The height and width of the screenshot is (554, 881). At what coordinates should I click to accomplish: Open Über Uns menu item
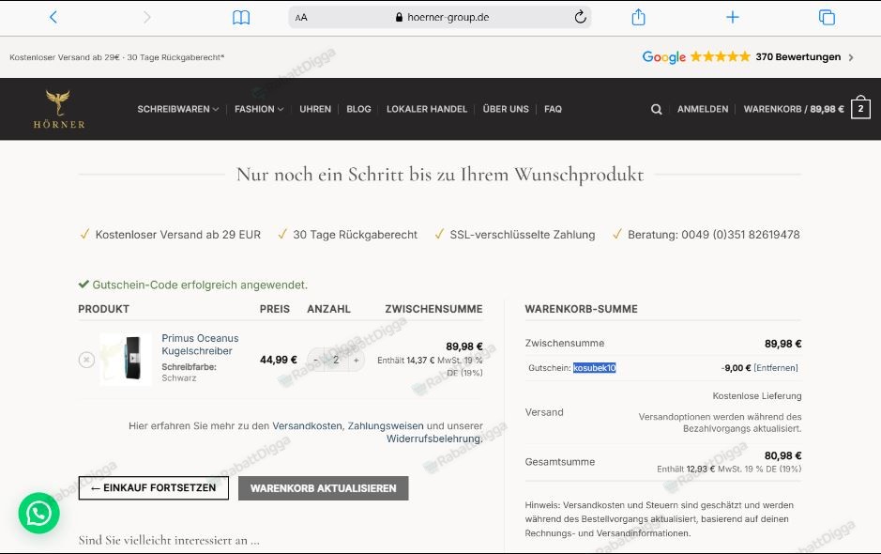pyautogui.click(x=506, y=109)
